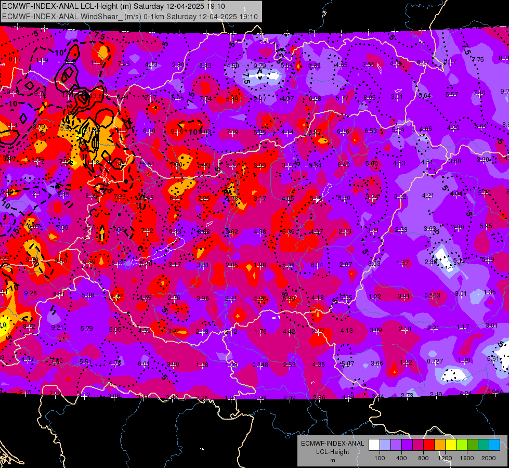The image size is (509, 468).
Task: Select the WindShear 0-1km title line
Action: tap(130, 17)
